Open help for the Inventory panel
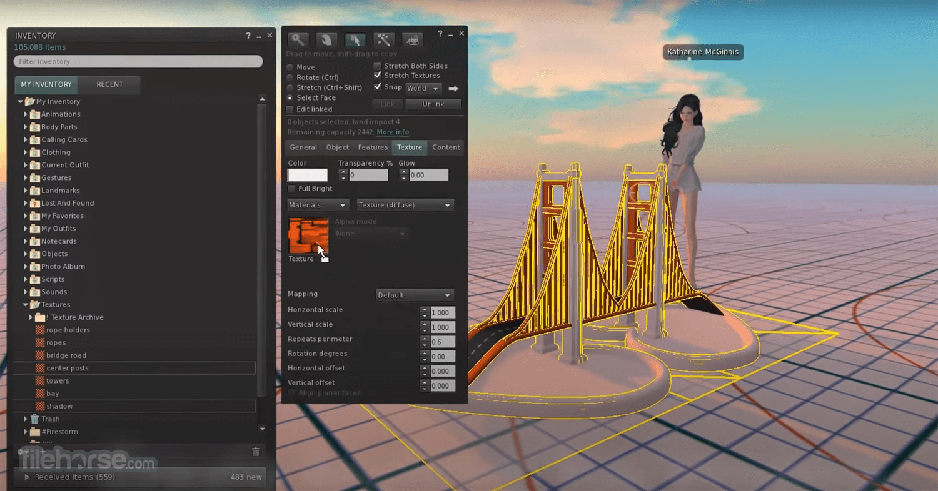The width and height of the screenshot is (938, 491). point(248,36)
